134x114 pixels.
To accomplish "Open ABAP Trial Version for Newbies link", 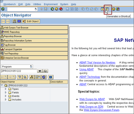I will tap(97, 62).
